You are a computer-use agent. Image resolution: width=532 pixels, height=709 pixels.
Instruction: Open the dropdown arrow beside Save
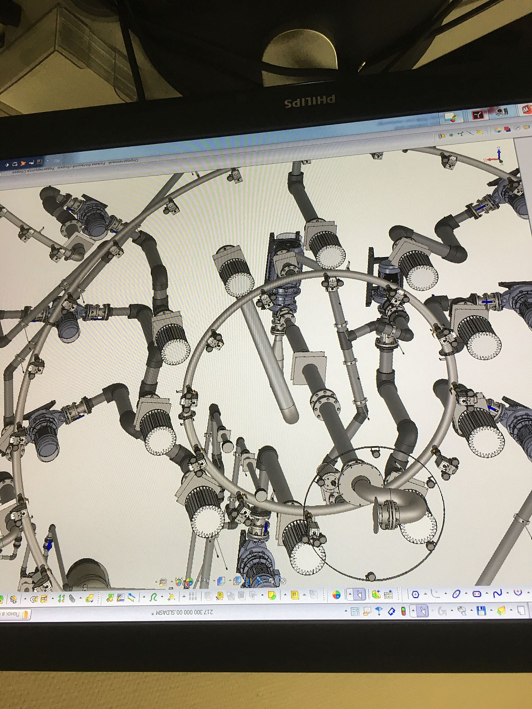473,610
